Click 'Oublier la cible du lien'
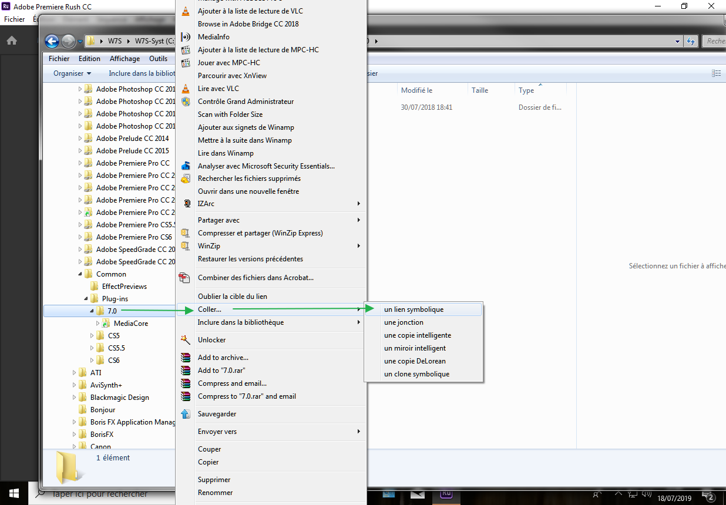The height and width of the screenshot is (505, 726). click(x=271, y=297)
